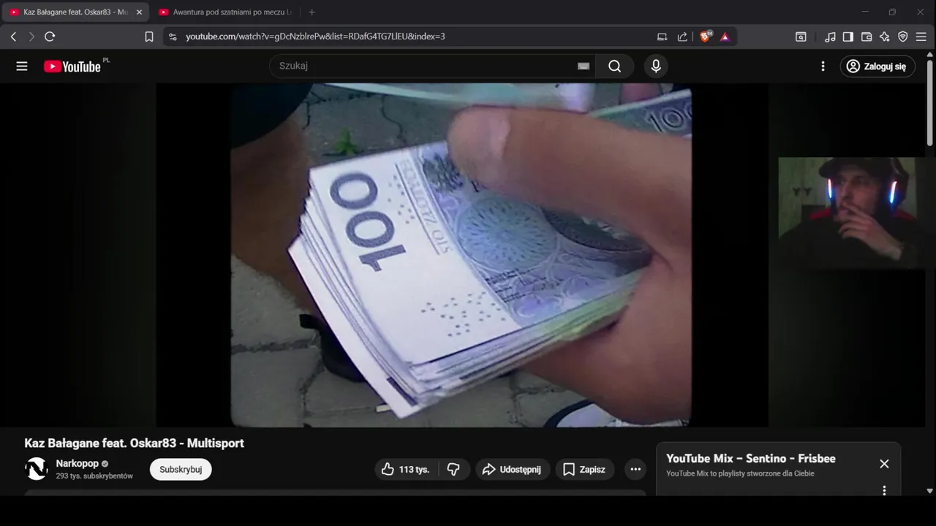The height and width of the screenshot is (526, 936).
Task: Open playlist panel three-dot options
Action: coord(884,490)
